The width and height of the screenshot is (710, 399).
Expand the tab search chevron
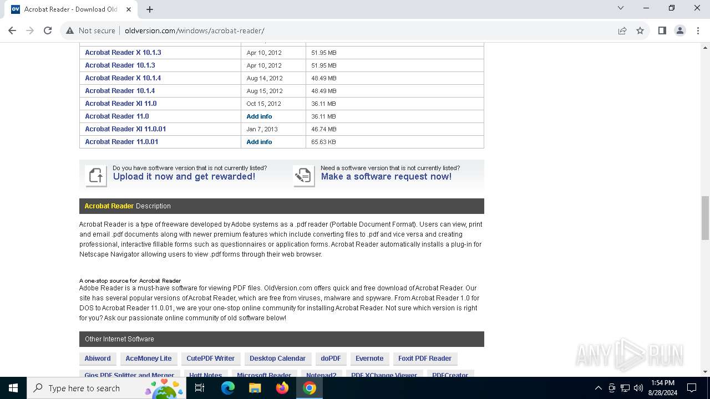(621, 8)
